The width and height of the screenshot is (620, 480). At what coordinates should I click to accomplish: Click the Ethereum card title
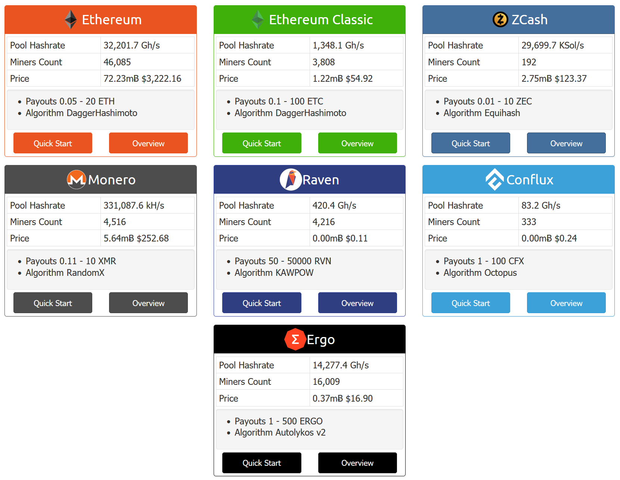(112, 19)
